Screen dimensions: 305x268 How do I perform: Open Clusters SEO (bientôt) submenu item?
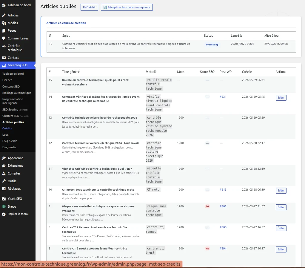pyautogui.click(x=15, y=116)
